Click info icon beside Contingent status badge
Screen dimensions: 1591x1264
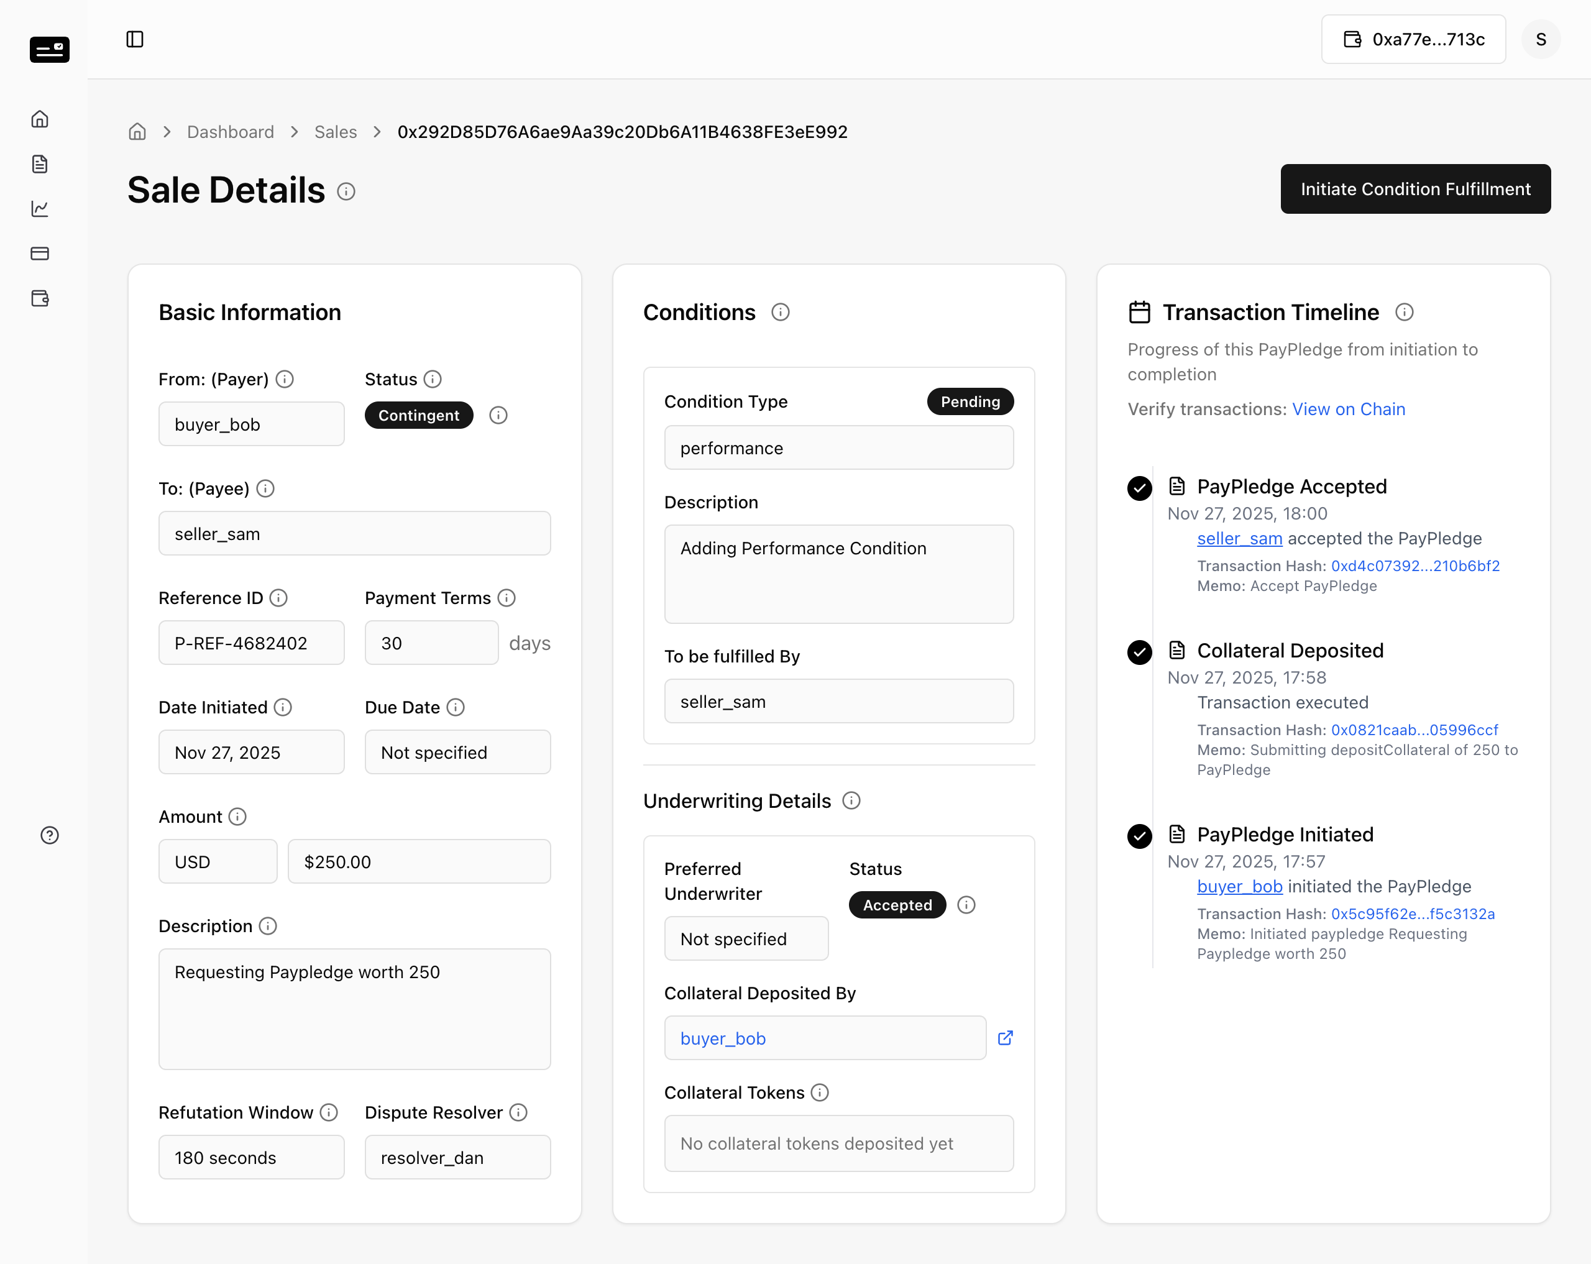498,414
